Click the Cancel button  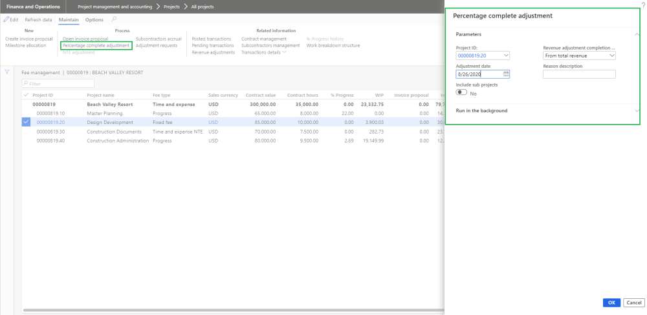(x=634, y=303)
